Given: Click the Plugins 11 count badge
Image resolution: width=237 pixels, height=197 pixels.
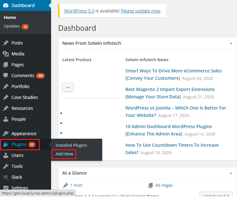Looking at the screenshot, I should [x=32, y=145].
